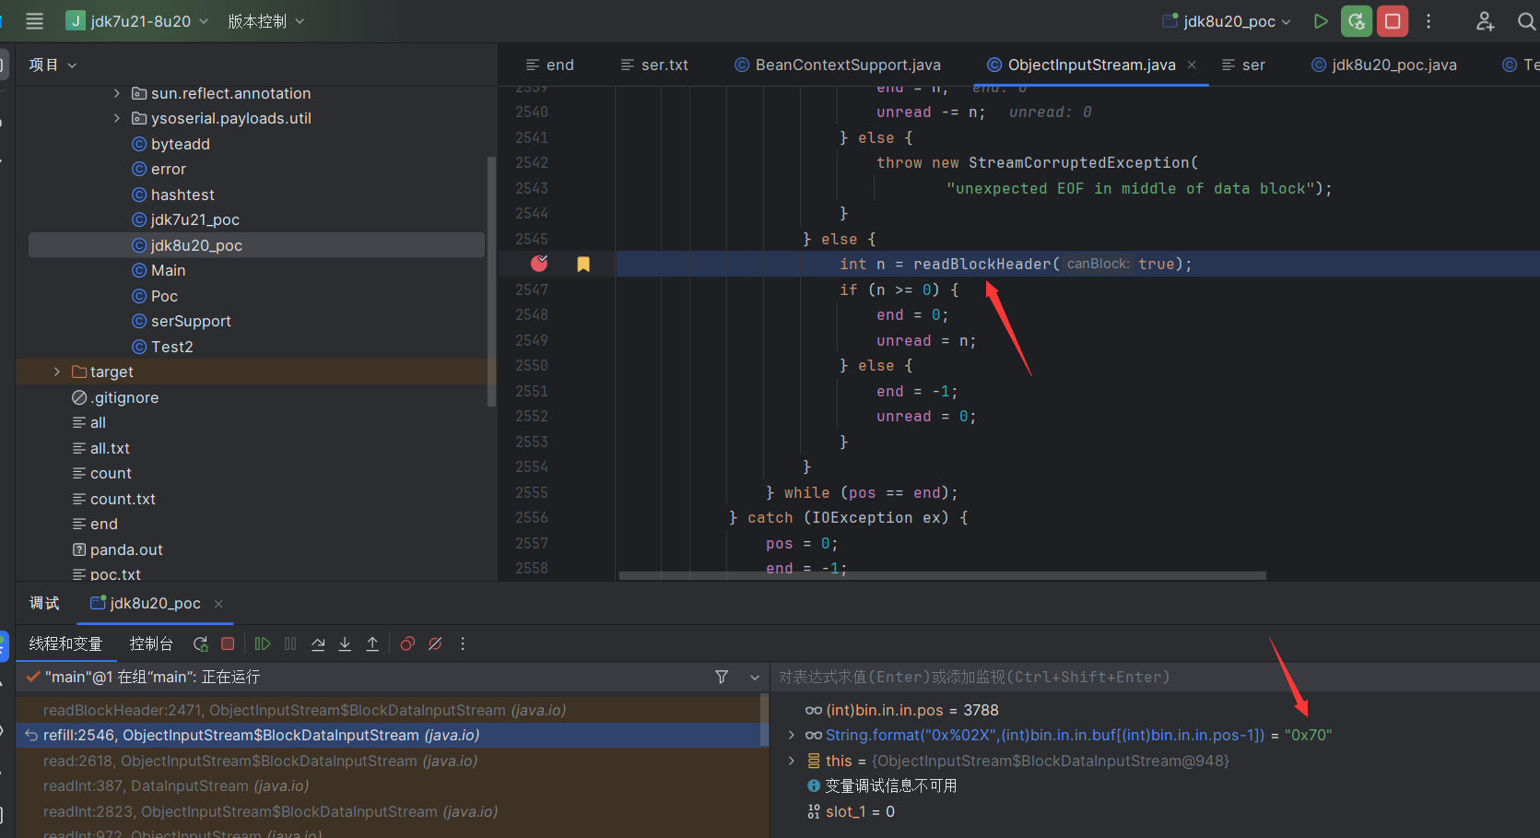
Task: Click the expression evaluation input field
Action: tap(1155, 677)
